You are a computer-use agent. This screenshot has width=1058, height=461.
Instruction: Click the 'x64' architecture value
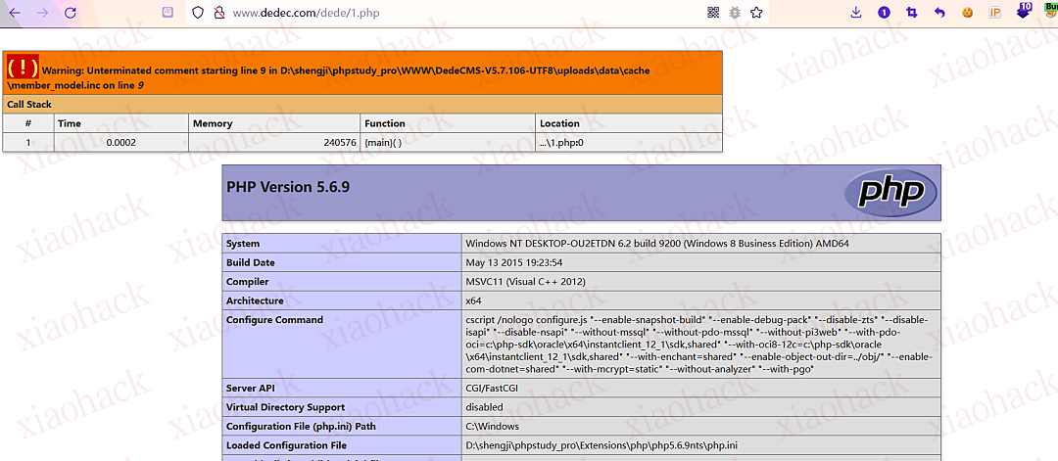[x=474, y=300]
